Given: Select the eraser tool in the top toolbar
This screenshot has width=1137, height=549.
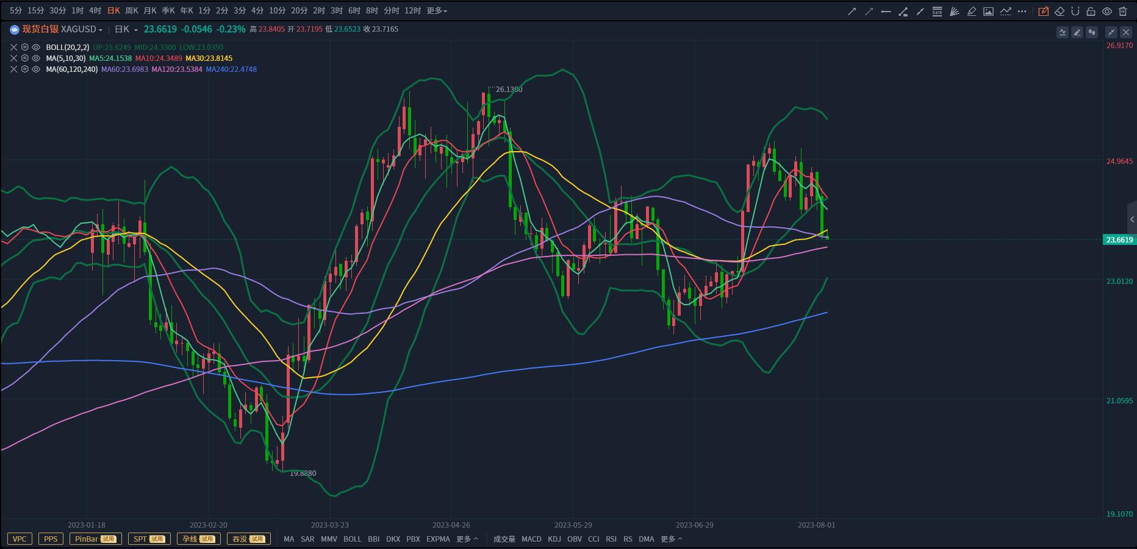Looking at the screenshot, I should (x=1060, y=11).
